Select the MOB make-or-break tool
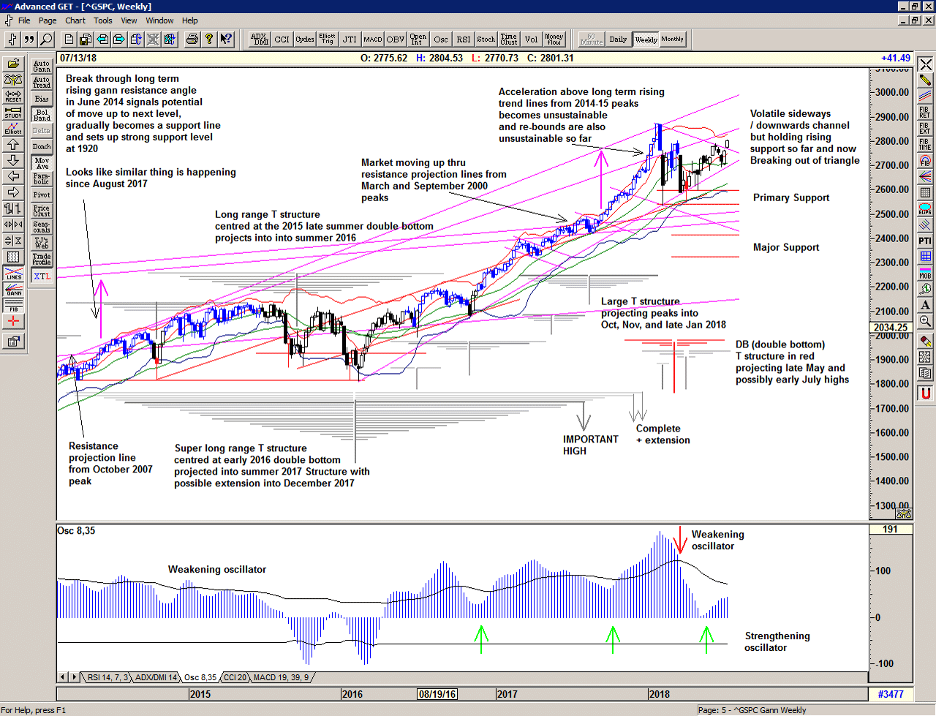This screenshot has width=936, height=716. tap(925, 273)
